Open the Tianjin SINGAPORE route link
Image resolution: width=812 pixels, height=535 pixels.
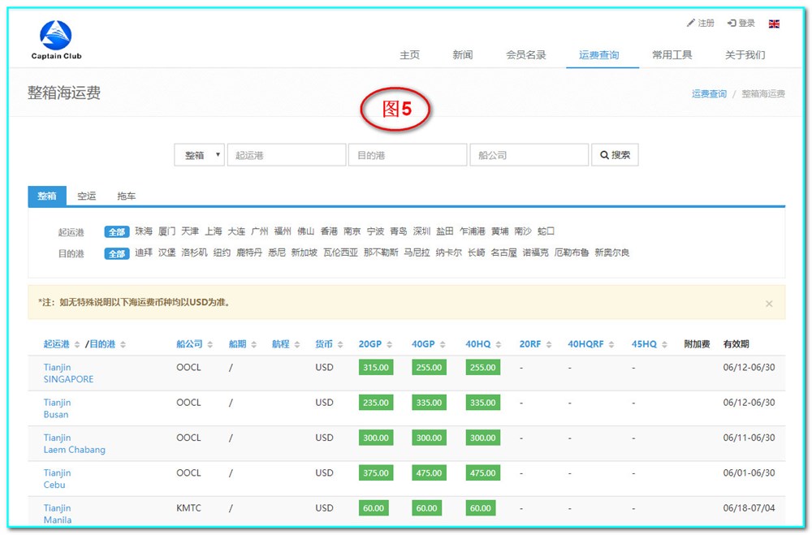coord(68,373)
